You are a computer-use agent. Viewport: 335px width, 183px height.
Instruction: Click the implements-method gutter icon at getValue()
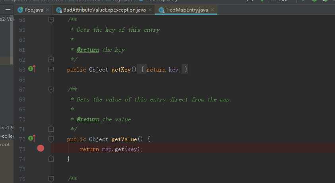pos(32,138)
